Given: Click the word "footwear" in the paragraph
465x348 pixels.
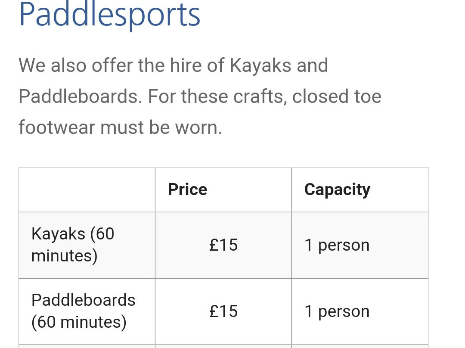Looking at the screenshot, I should [x=57, y=127].
